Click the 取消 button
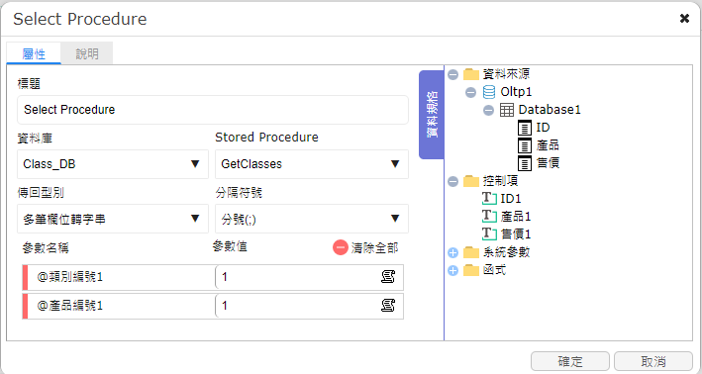Viewport: 702px width, 374px height. pyautogui.click(x=653, y=361)
